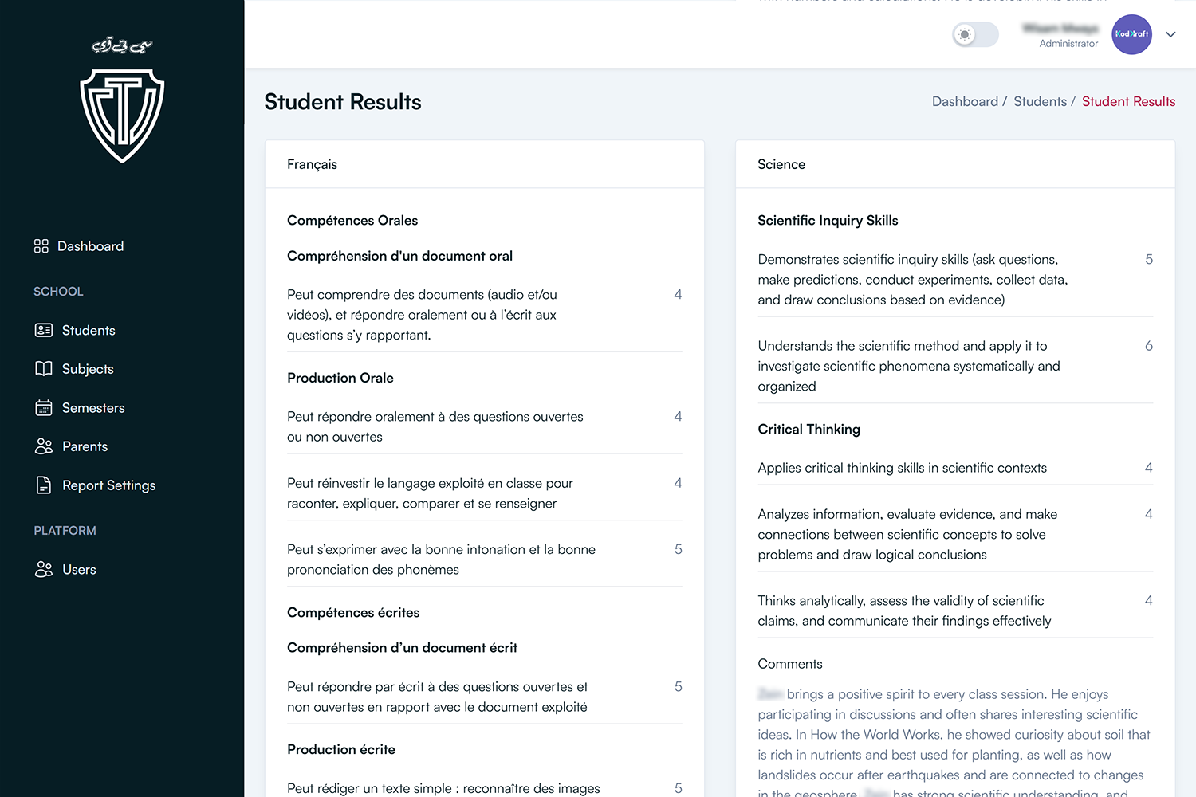Viewport: 1196px width, 797px height.
Task: Click the Users people icon
Action: point(44,570)
